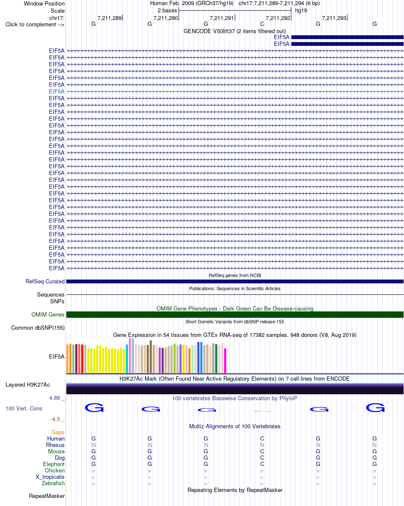Viewport: 404px width, 506px height.
Task: Click the 'Human' species label
Action: 56,438
